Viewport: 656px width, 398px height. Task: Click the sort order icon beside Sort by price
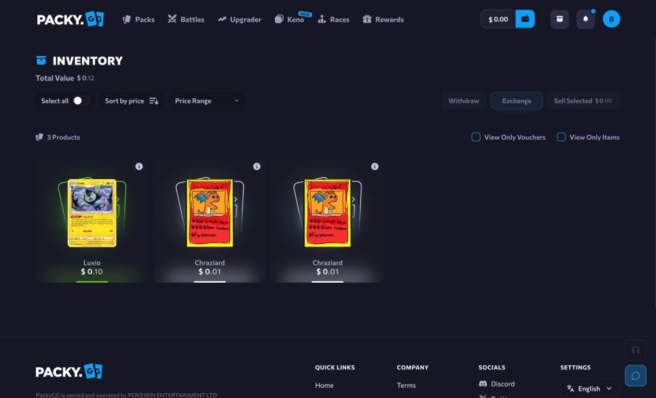(154, 101)
